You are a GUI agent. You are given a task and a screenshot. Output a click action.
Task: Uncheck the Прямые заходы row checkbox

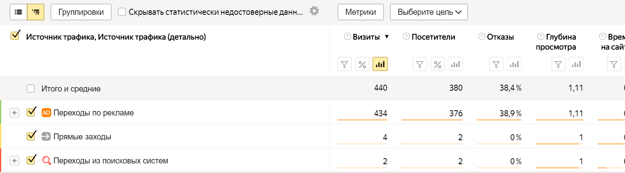click(31, 137)
